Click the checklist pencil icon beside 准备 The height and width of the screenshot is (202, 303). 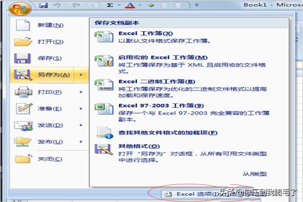pyautogui.click(x=24, y=109)
